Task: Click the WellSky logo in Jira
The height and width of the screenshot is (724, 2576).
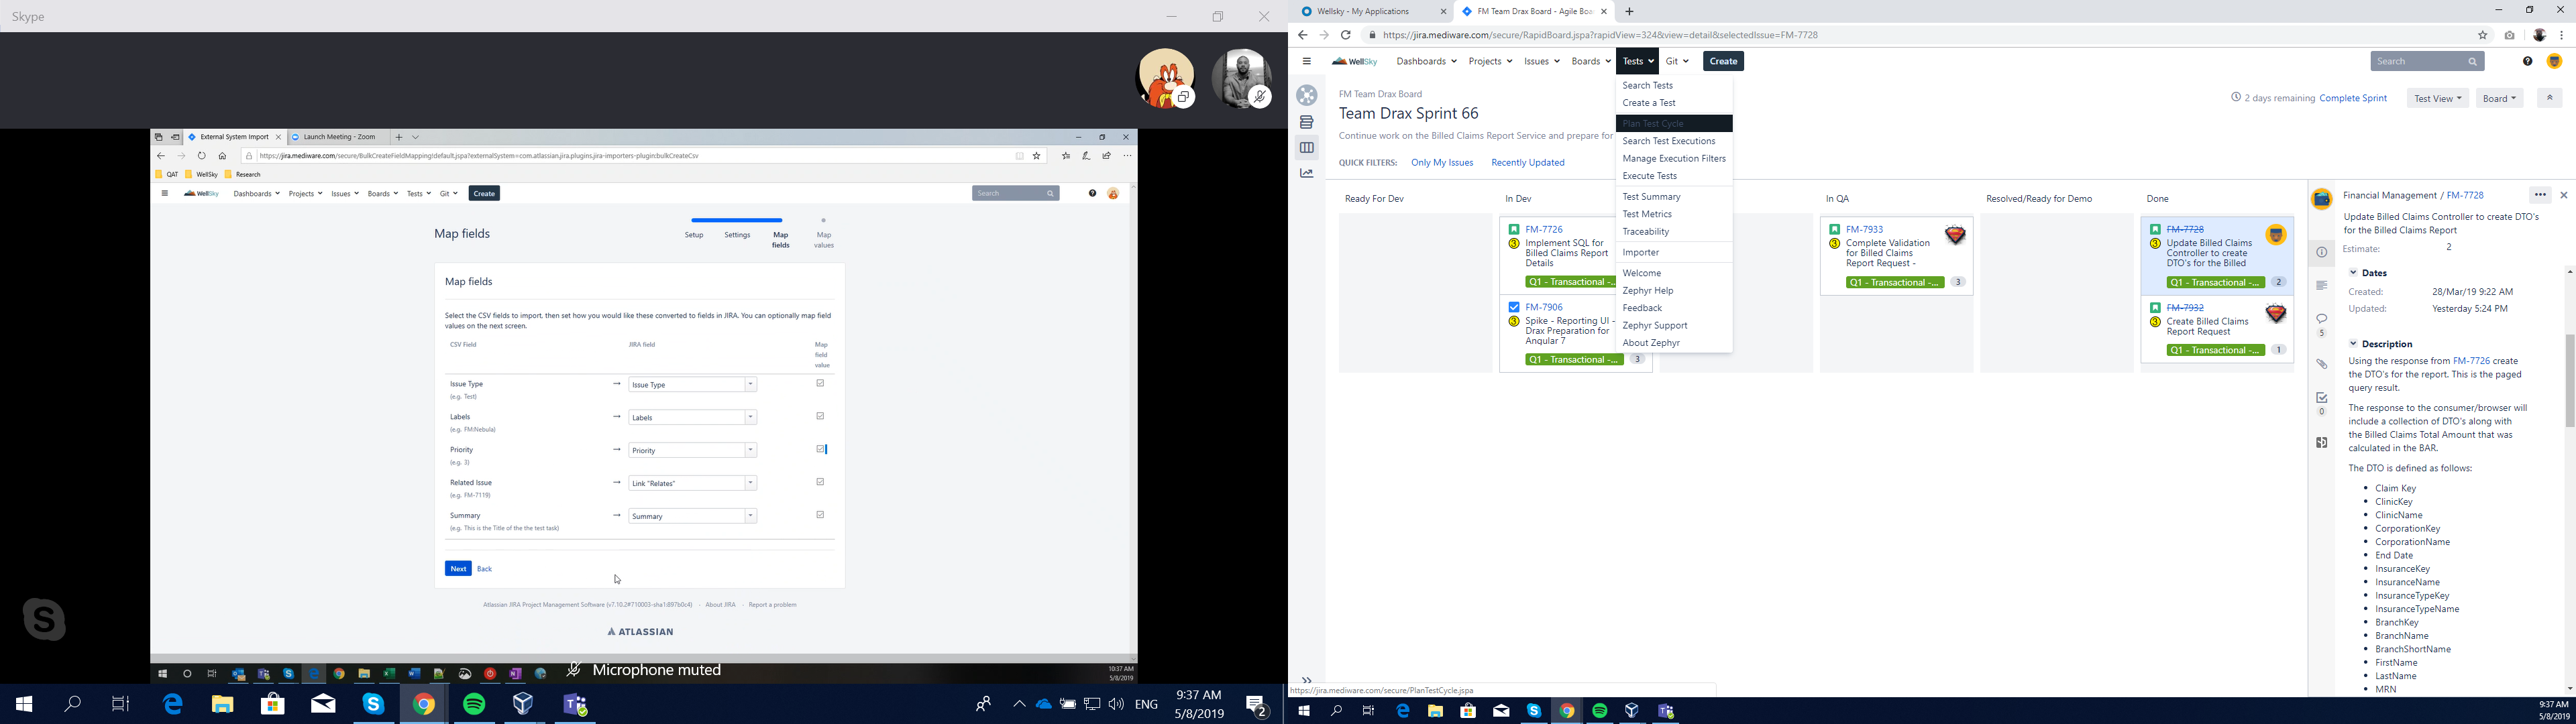Action: (x=1355, y=61)
